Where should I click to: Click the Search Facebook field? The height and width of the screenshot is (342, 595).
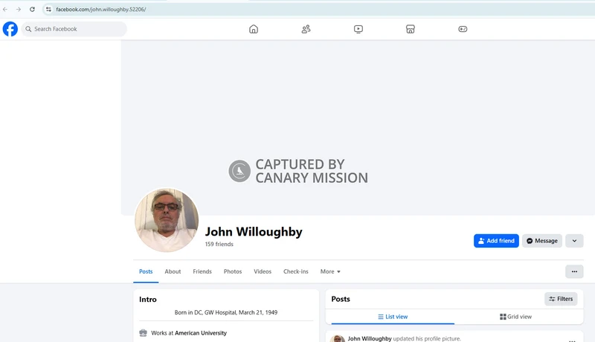point(74,29)
